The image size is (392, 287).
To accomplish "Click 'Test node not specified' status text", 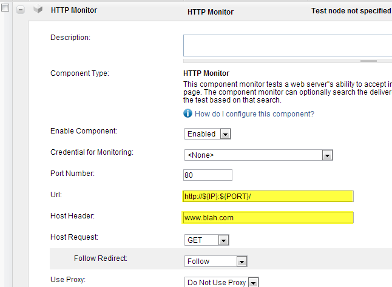I will [351, 11].
